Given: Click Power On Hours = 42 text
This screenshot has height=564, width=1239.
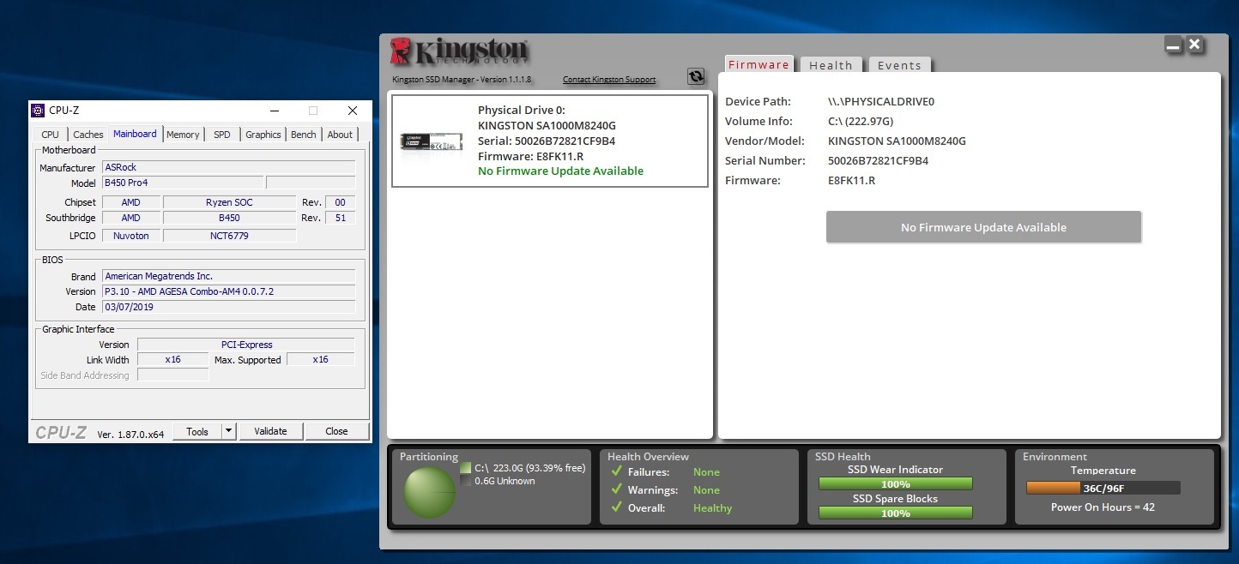Looking at the screenshot, I should [x=1103, y=507].
